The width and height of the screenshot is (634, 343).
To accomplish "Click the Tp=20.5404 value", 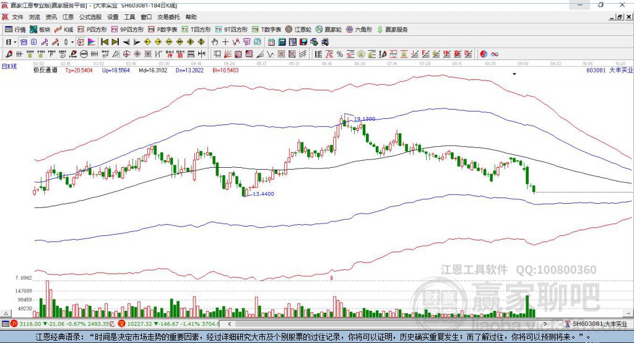I will pyautogui.click(x=79, y=71).
